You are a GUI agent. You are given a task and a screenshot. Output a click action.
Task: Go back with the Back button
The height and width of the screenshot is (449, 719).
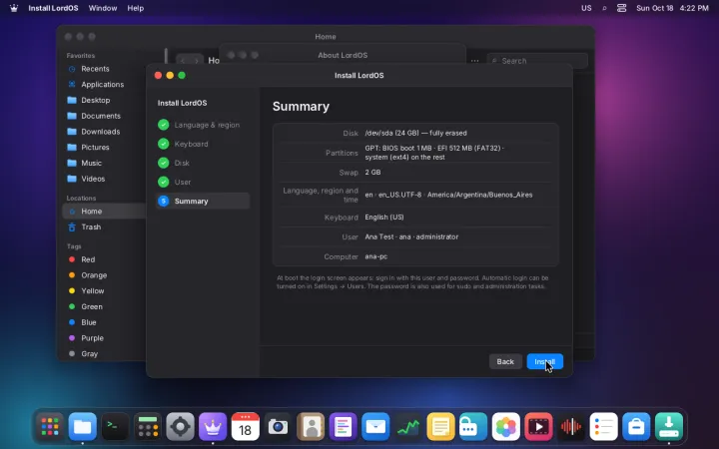click(x=505, y=361)
